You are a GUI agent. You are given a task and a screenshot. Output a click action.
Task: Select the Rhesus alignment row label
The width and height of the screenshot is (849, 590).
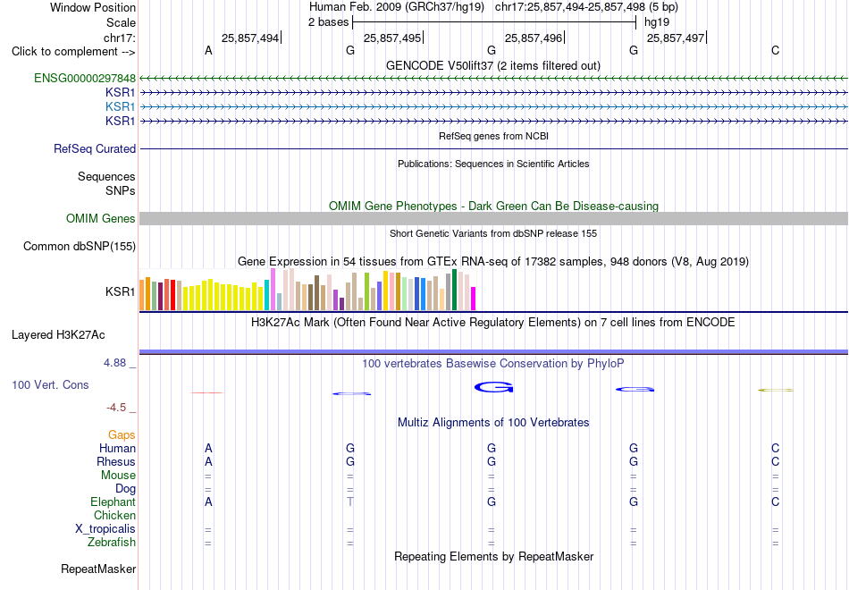(116, 461)
